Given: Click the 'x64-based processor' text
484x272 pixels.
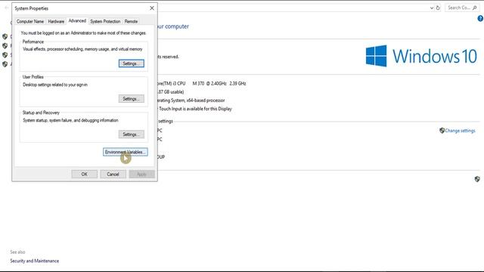Looking at the screenshot, I should click(x=206, y=100).
